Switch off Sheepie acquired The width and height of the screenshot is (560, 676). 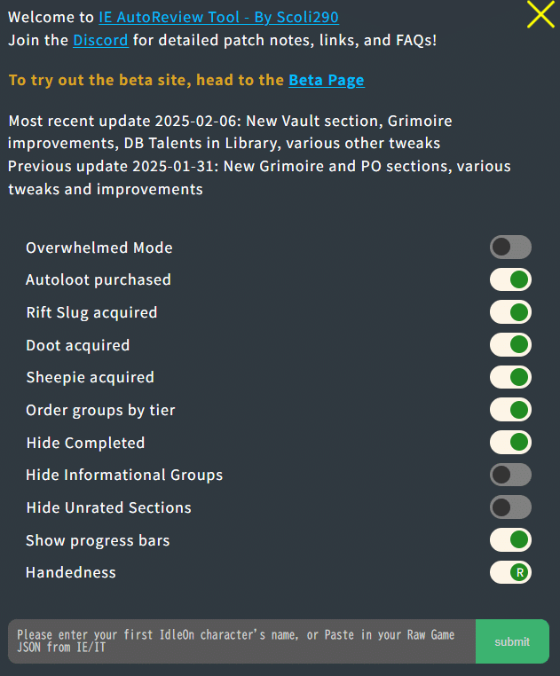510,377
